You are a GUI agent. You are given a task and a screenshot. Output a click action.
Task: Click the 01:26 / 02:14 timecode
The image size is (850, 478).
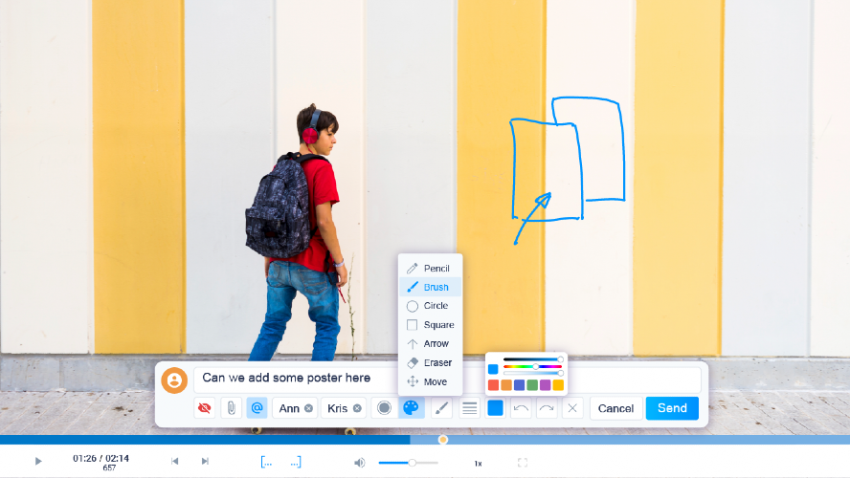[x=101, y=459]
